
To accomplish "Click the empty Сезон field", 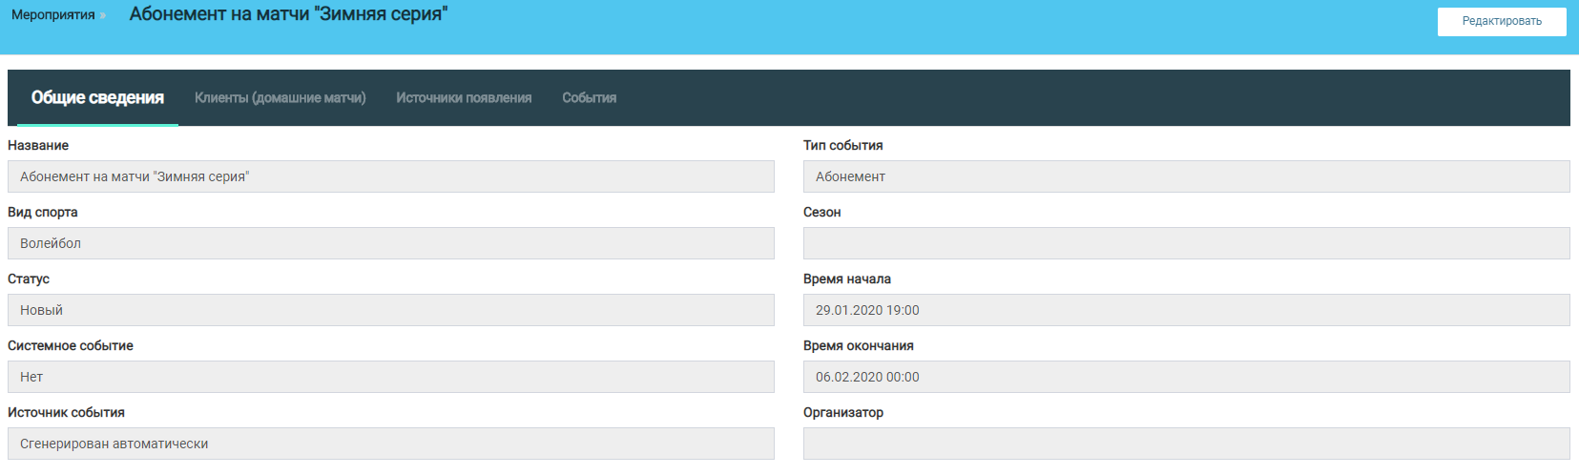I will (x=1186, y=243).
